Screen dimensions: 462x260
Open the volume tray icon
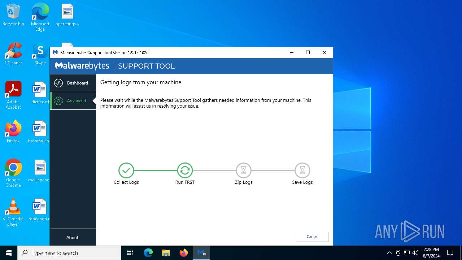tap(415, 253)
